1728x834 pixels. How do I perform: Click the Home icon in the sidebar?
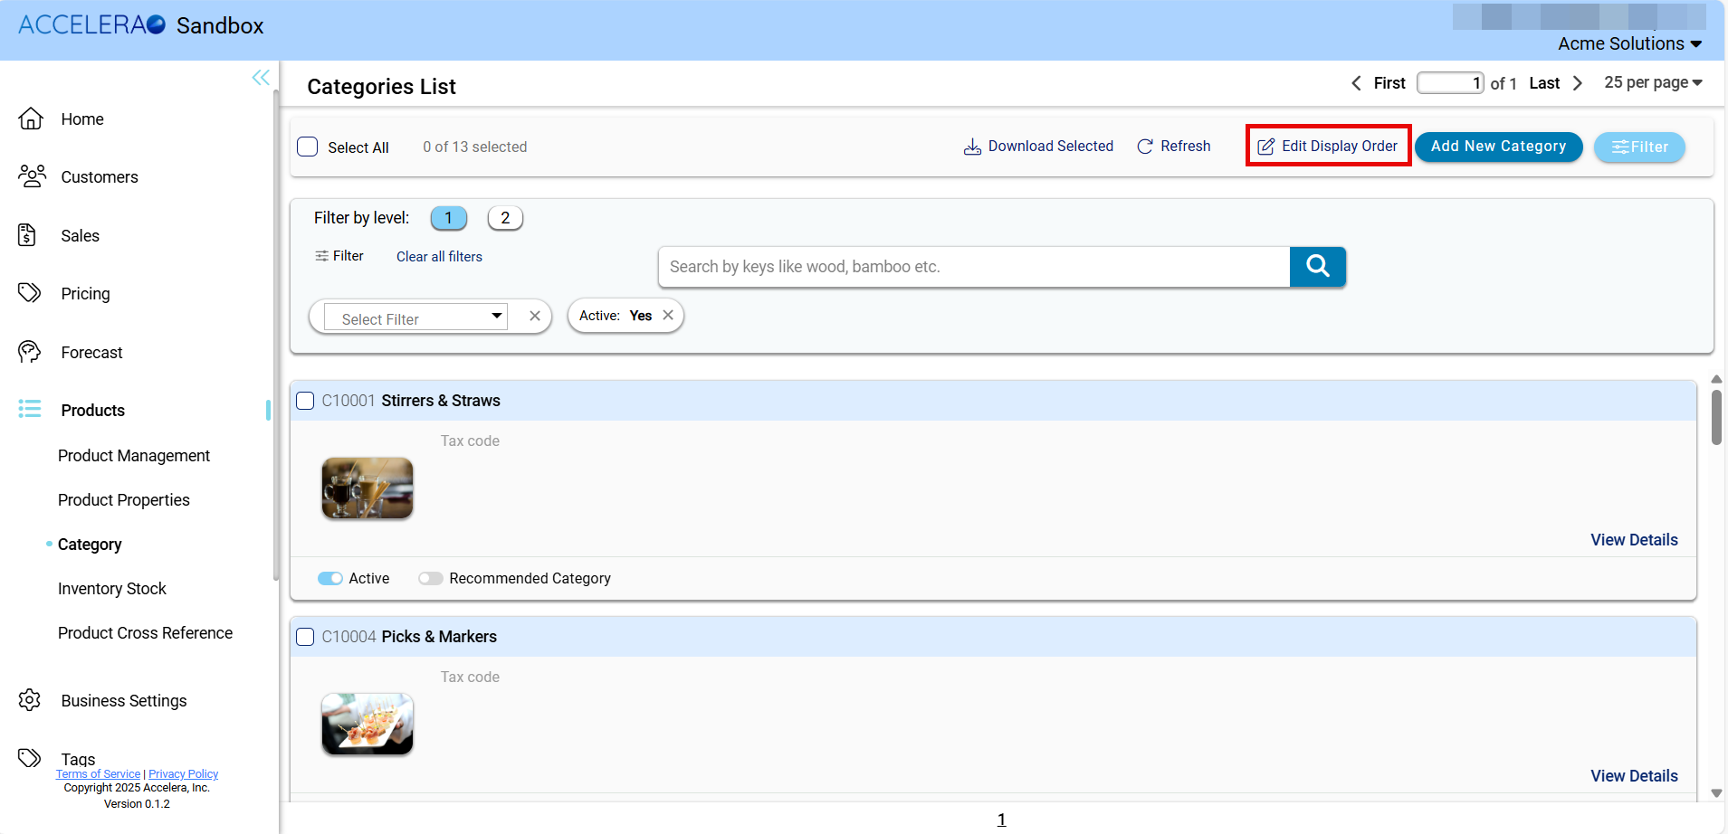pyautogui.click(x=31, y=119)
